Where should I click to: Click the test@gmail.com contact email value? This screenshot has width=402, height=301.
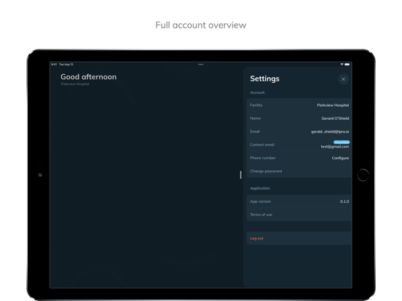(334, 147)
